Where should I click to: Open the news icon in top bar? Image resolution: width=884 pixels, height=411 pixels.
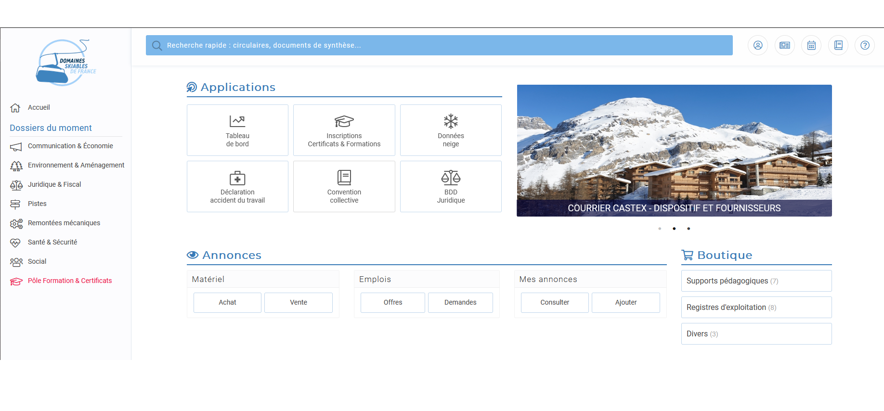coord(784,45)
